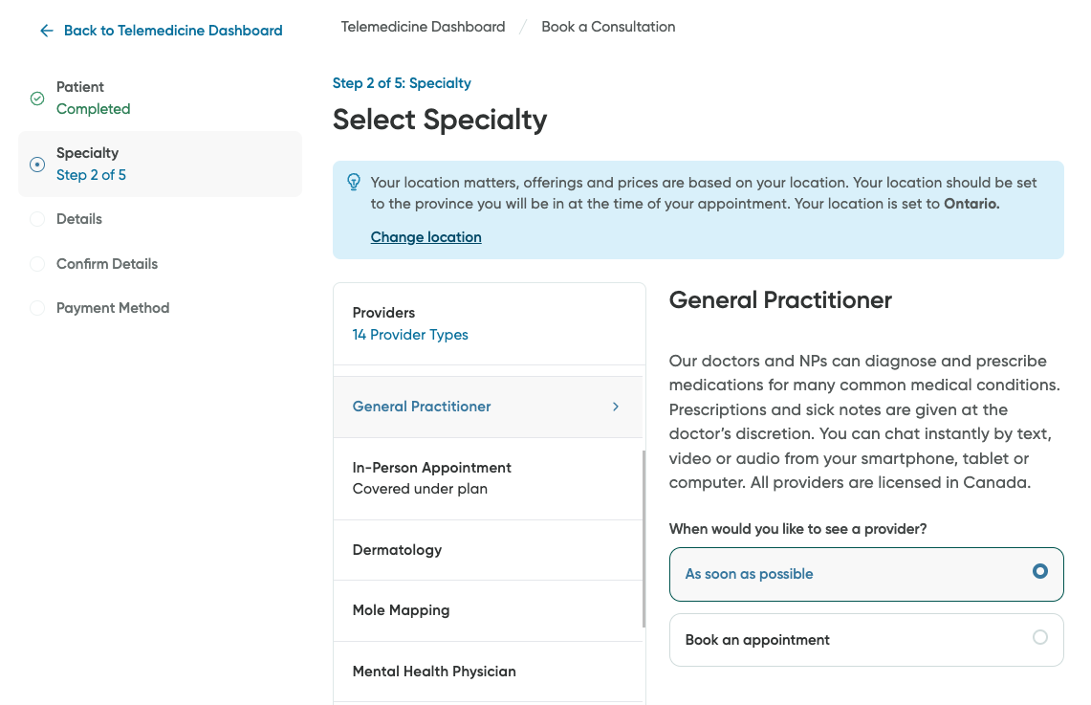1091x705 pixels.
Task: Click the circle next to Confirm Details
Action: [x=36, y=264]
